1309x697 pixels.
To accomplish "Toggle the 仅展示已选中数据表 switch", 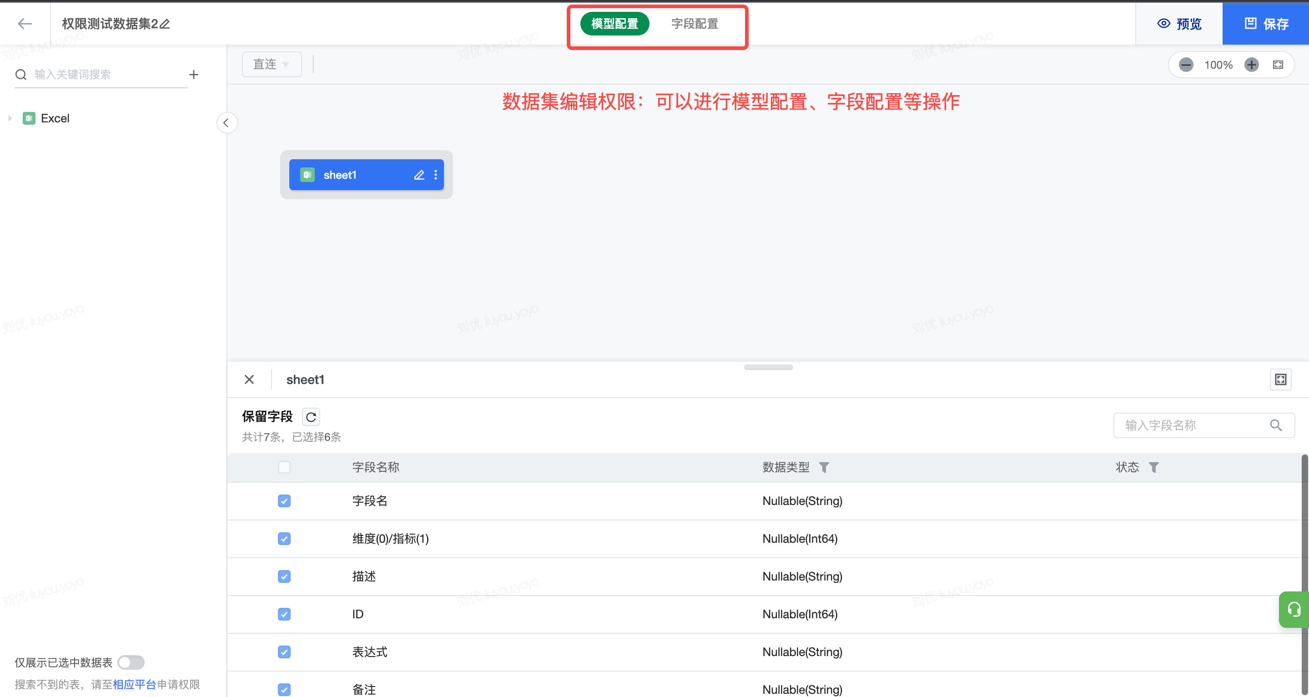I will coord(131,662).
